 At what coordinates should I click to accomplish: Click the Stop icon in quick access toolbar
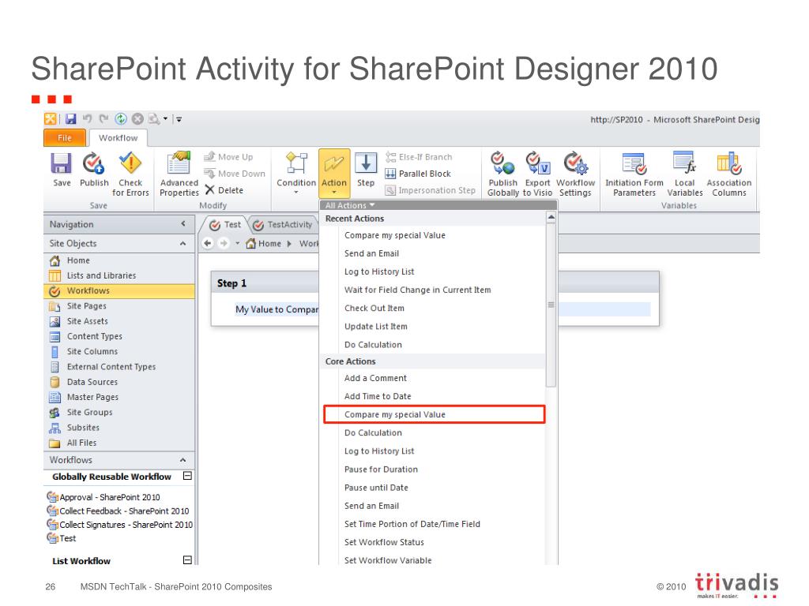point(137,119)
